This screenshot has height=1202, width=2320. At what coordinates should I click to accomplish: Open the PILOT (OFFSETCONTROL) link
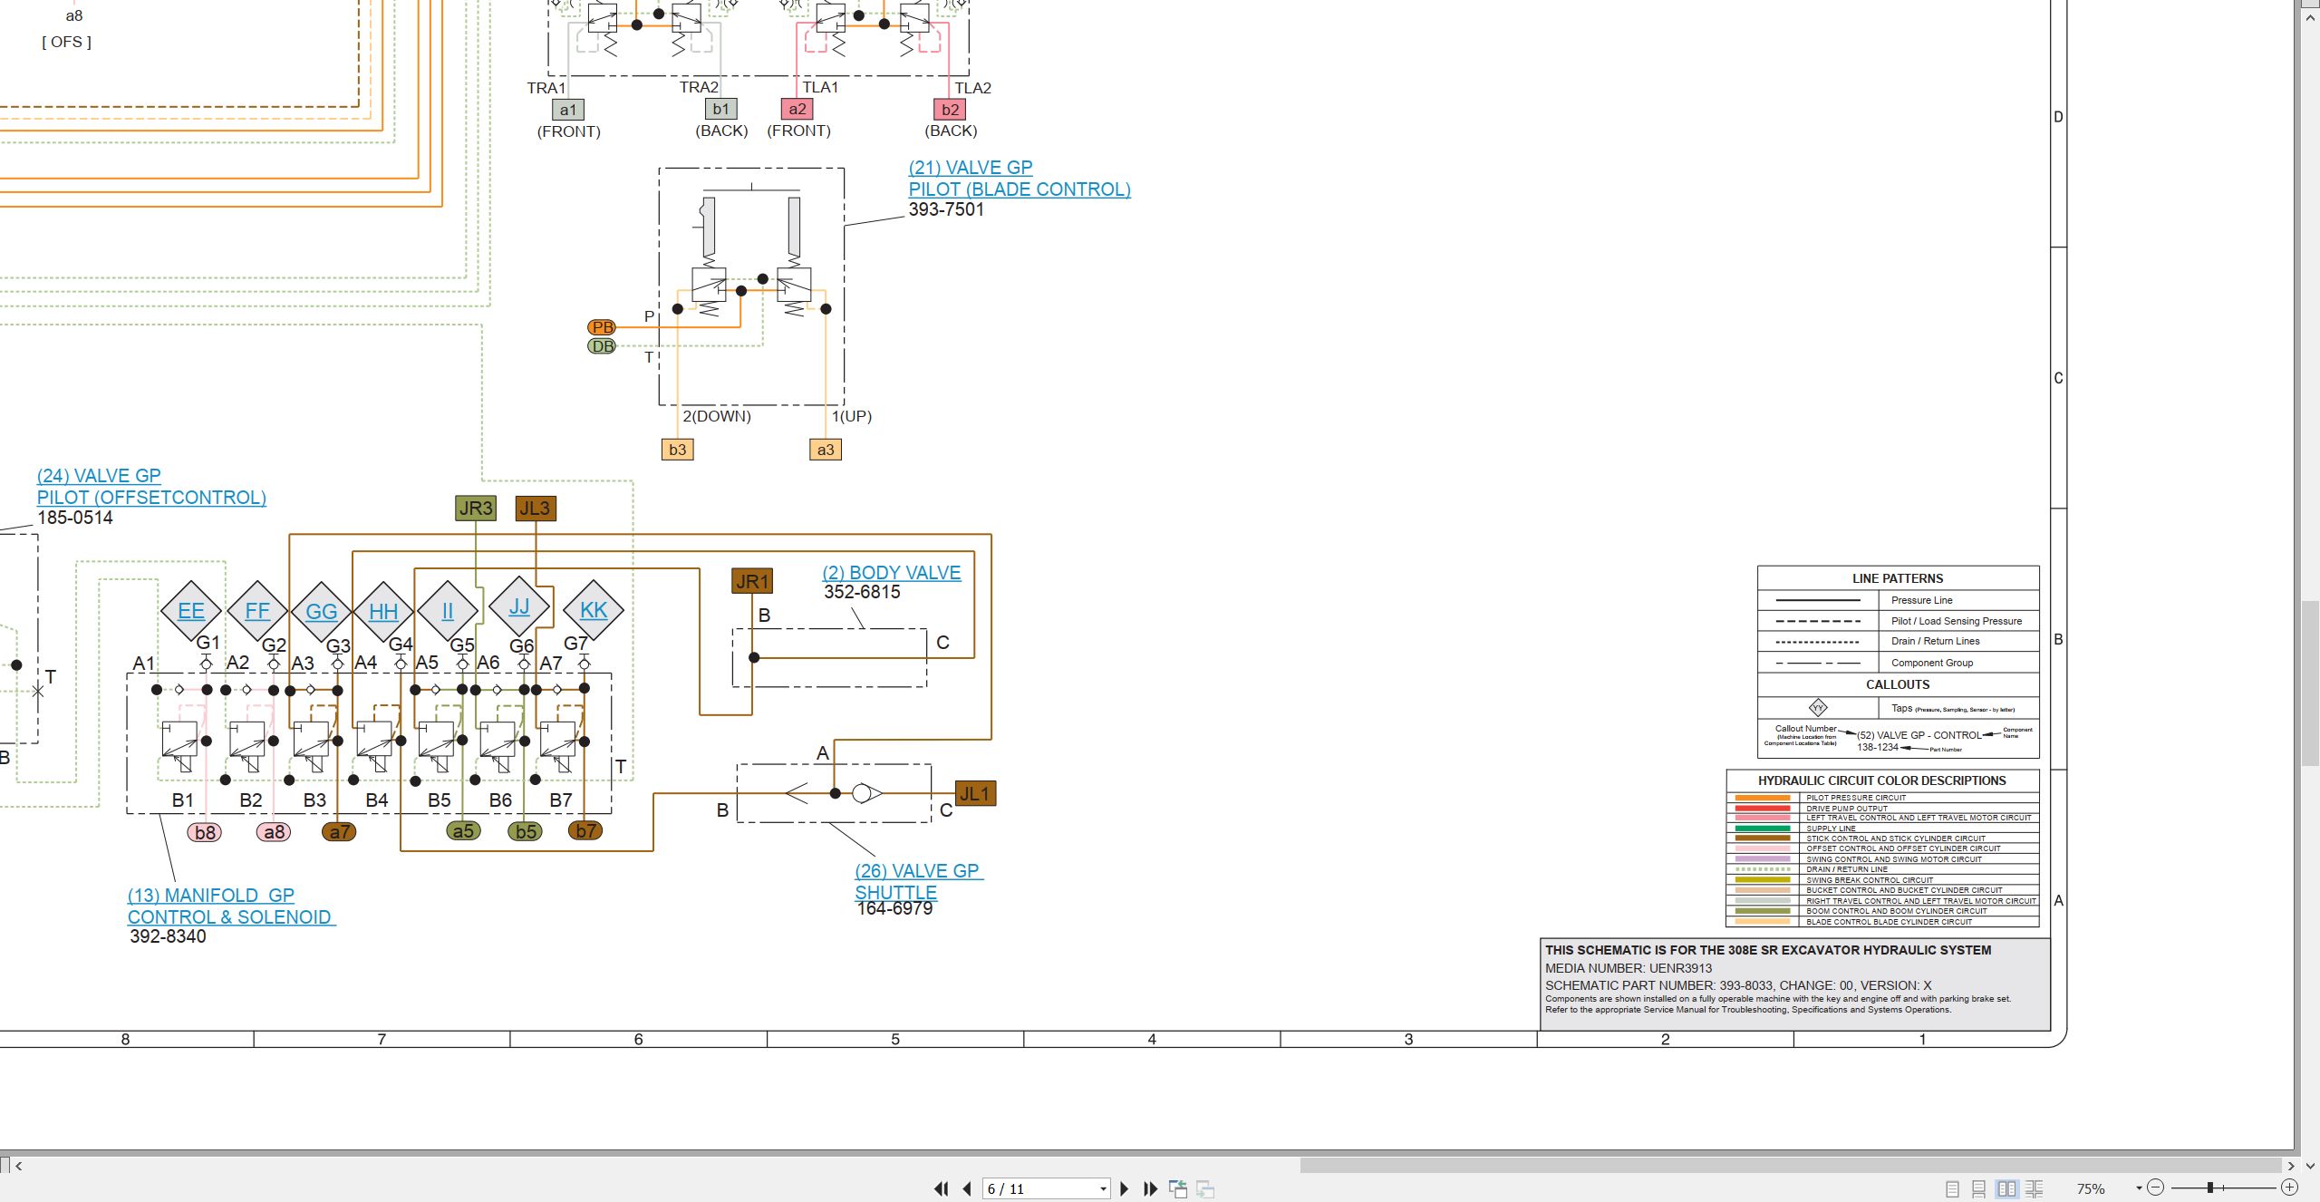pyautogui.click(x=151, y=498)
